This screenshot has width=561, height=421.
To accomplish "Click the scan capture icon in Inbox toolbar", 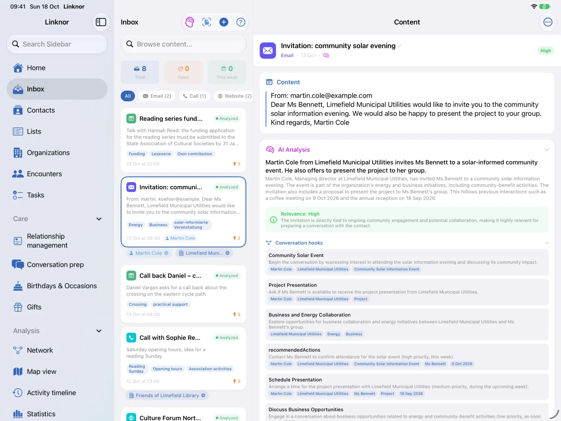I will coord(207,22).
